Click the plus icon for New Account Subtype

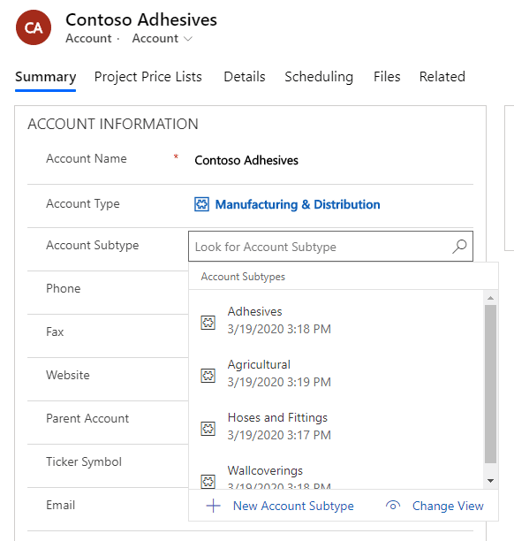click(x=214, y=506)
